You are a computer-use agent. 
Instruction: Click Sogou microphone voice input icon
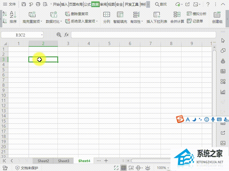tap(213, 119)
